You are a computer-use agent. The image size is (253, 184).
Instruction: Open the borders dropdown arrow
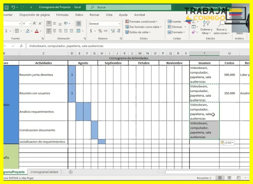coord(21,31)
